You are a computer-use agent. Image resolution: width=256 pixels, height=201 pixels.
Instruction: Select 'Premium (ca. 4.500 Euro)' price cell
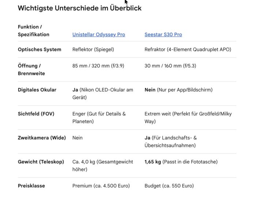101,186
